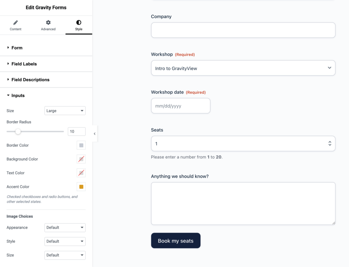Collapse the Inputs section
This screenshot has height=267, width=349.
(x=46, y=95)
